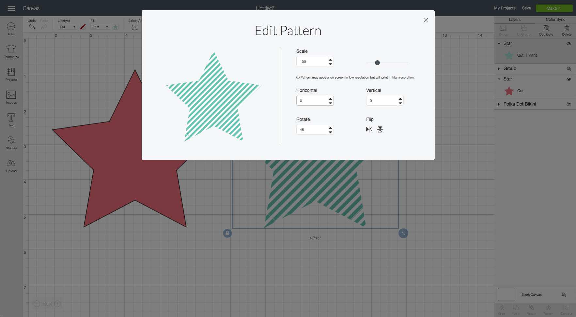Select the Text tool

tap(11, 120)
